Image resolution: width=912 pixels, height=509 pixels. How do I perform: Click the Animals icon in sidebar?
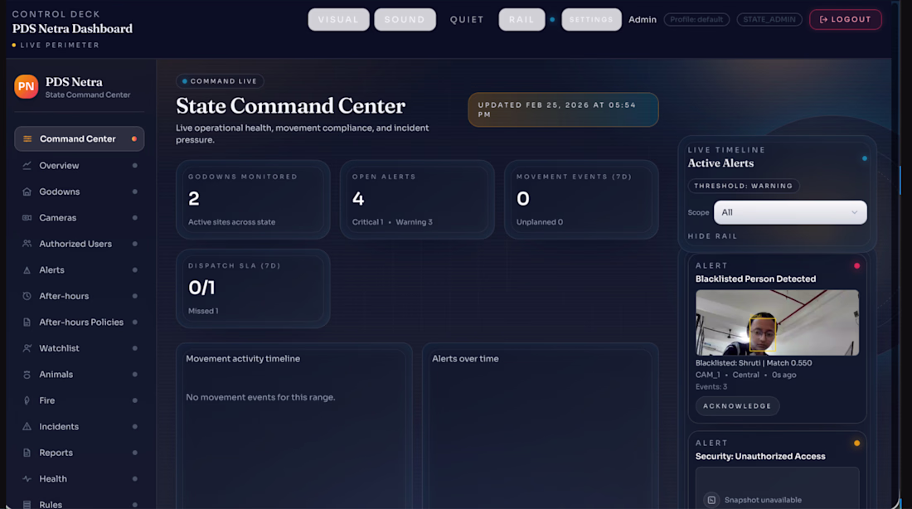pyautogui.click(x=27, y=375)
